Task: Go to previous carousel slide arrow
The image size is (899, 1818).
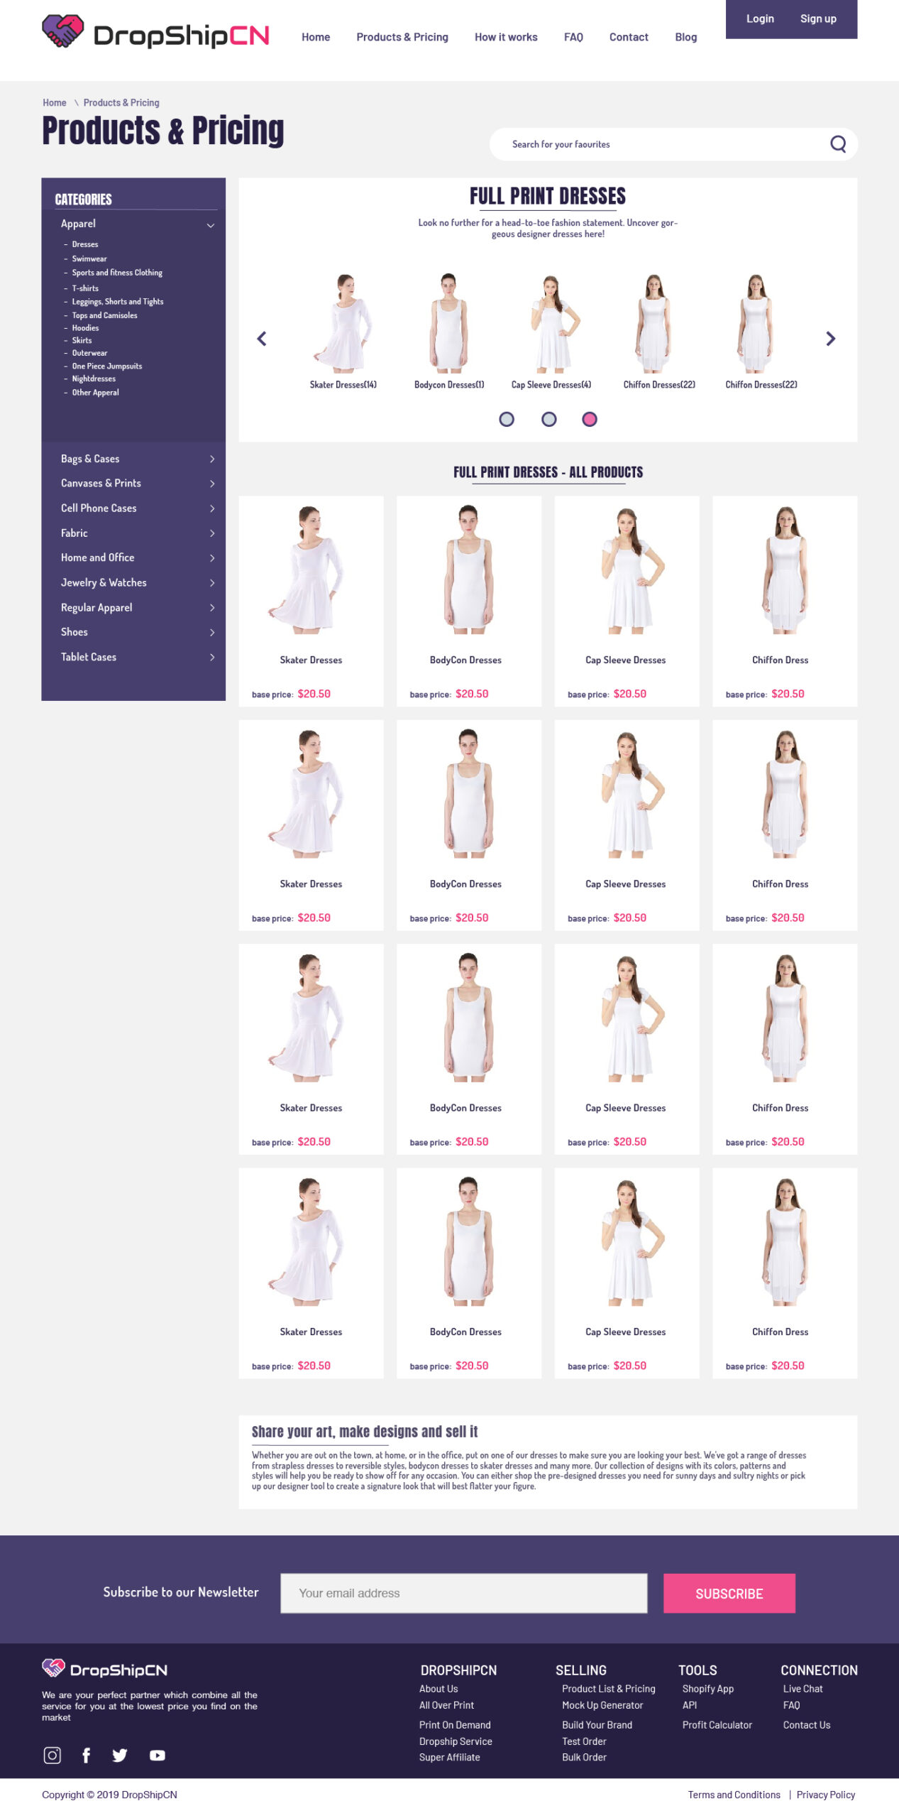Action: tap(262, 339)
